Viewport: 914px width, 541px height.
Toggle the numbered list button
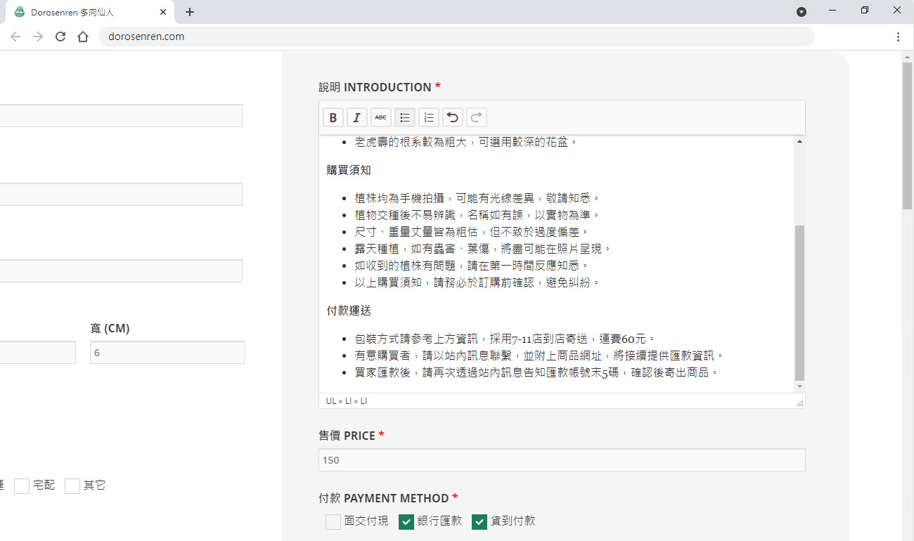coord(429,117)
